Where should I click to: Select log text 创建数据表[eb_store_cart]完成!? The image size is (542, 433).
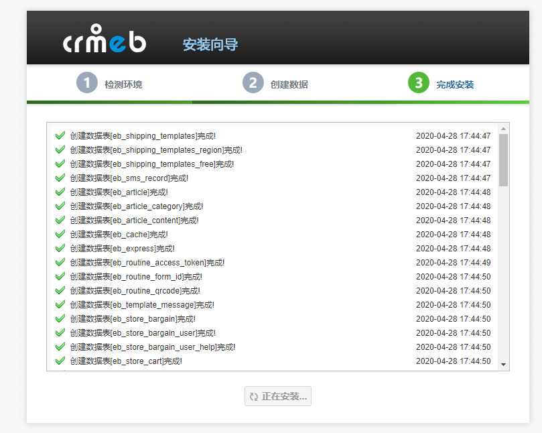point(126,361)
